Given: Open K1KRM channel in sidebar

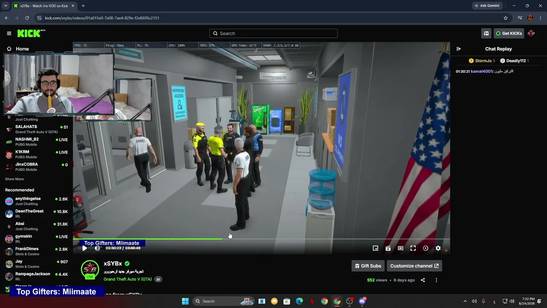Looking at the screenshot, I should tap(37, 154).
